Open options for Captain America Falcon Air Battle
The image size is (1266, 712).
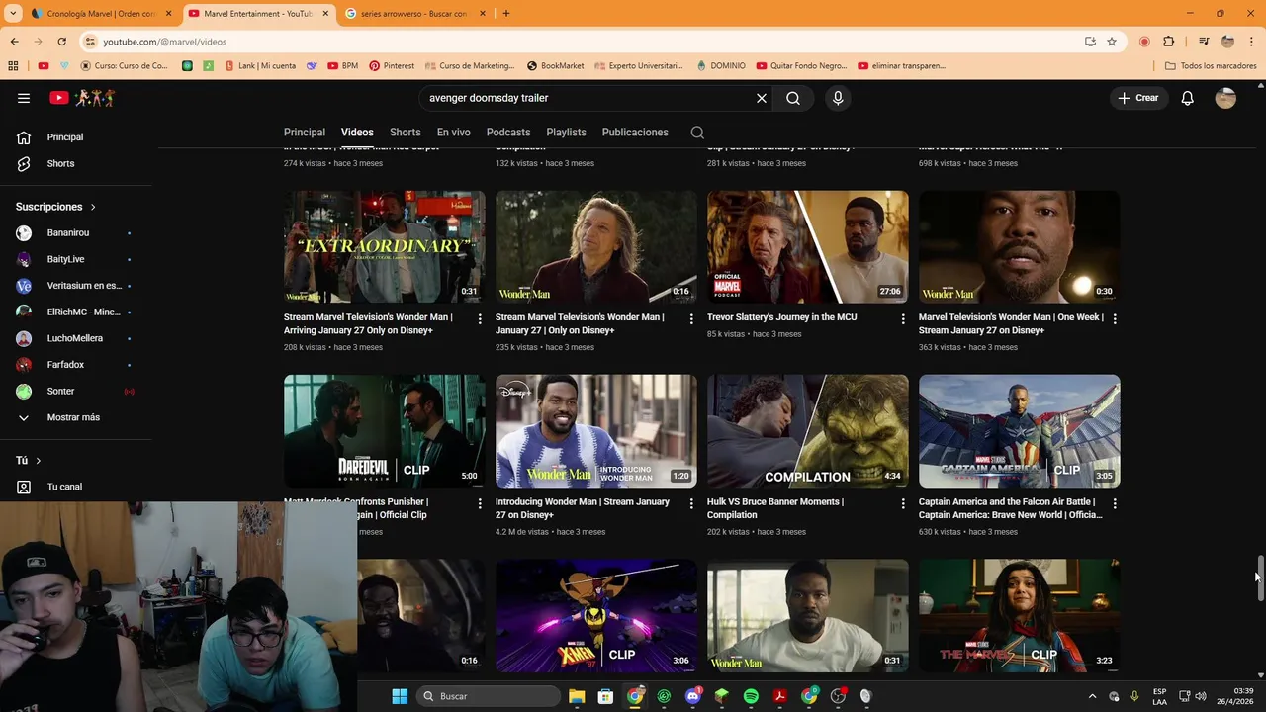[1115, 503]
